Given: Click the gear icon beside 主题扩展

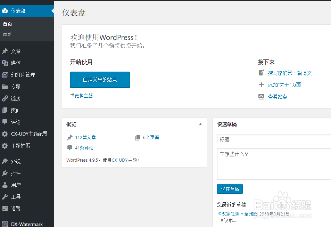Looking at the screenshot, I should pyautogui.click(x=5, y=146).
